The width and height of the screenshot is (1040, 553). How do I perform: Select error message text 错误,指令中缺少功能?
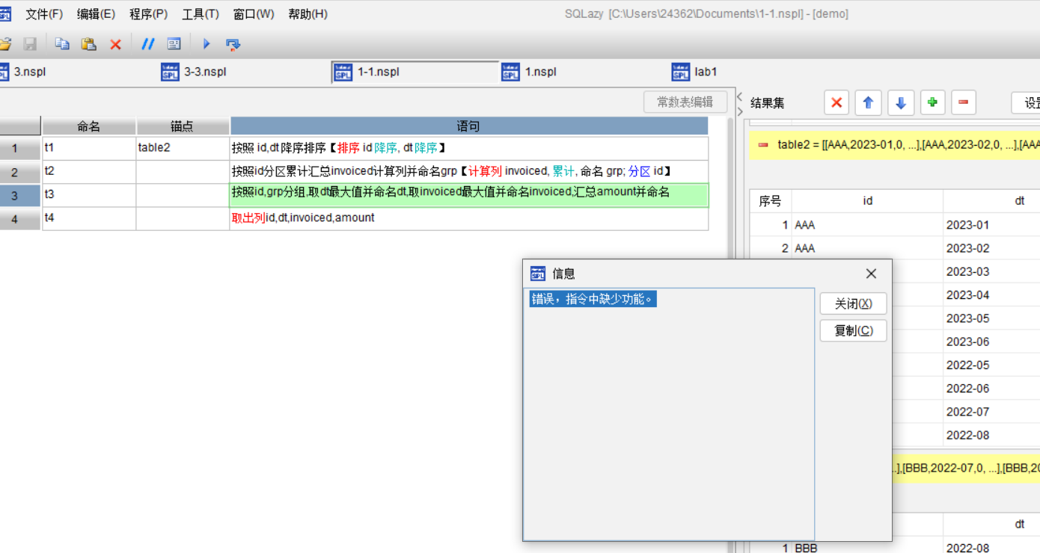click(x=593, y=299)
